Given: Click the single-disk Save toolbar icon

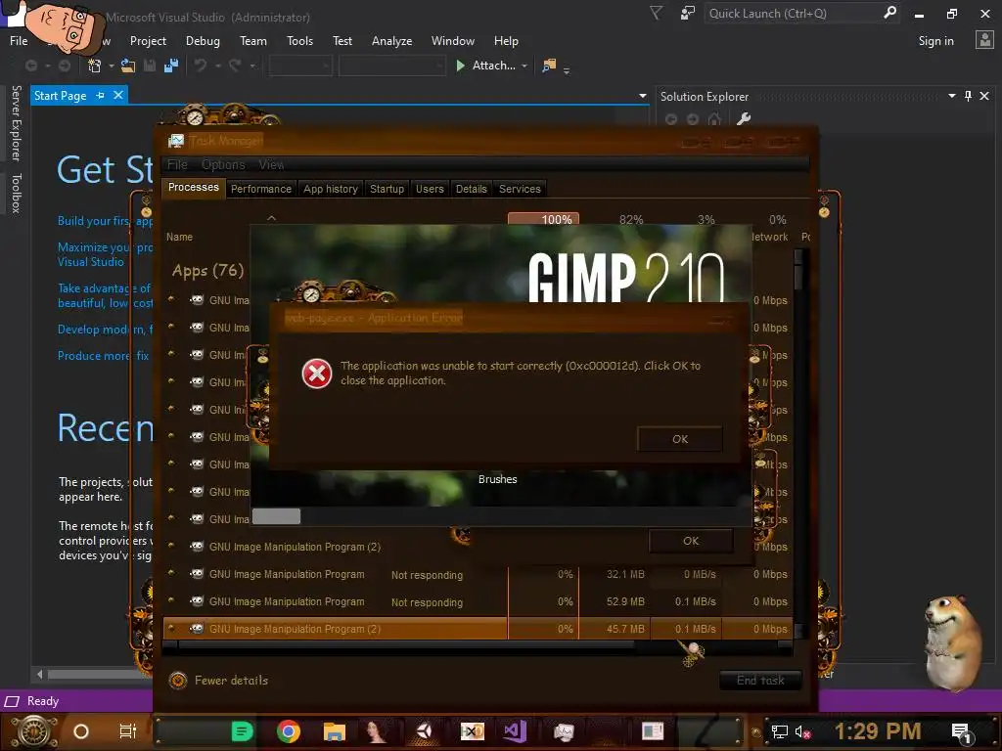Looking at the screenshot, I should tap(150, 66).
